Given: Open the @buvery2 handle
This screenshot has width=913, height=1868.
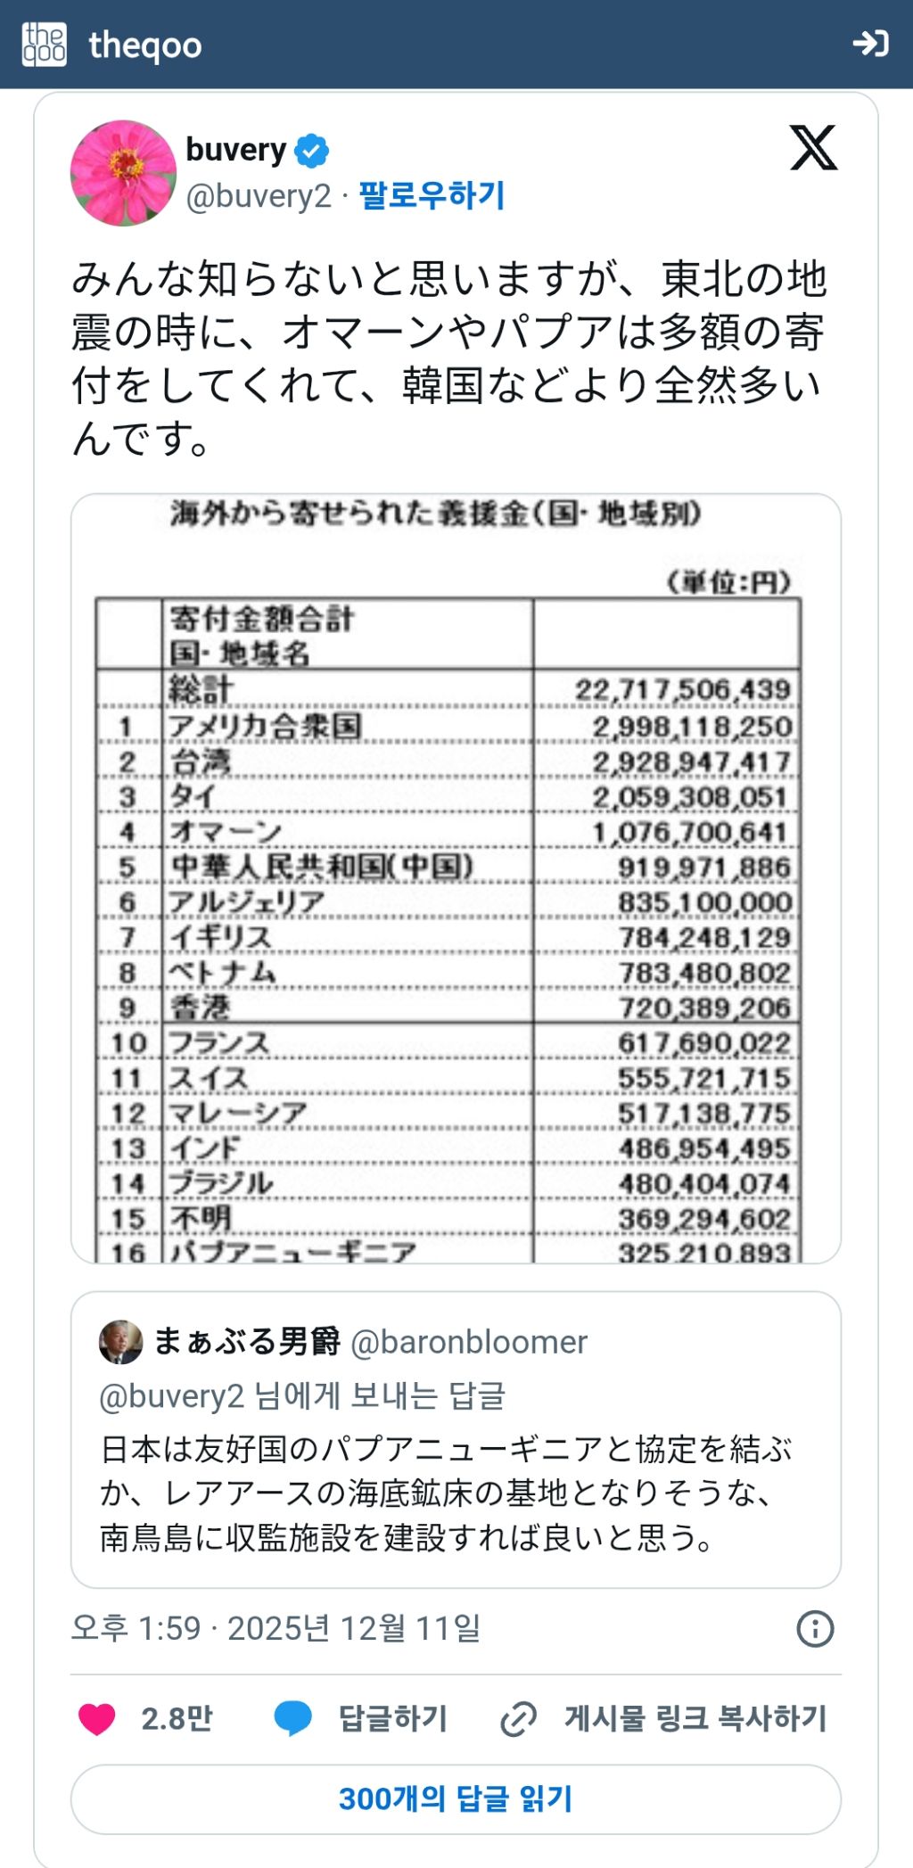Looking at the screenshot, I should tap(259, 196).
